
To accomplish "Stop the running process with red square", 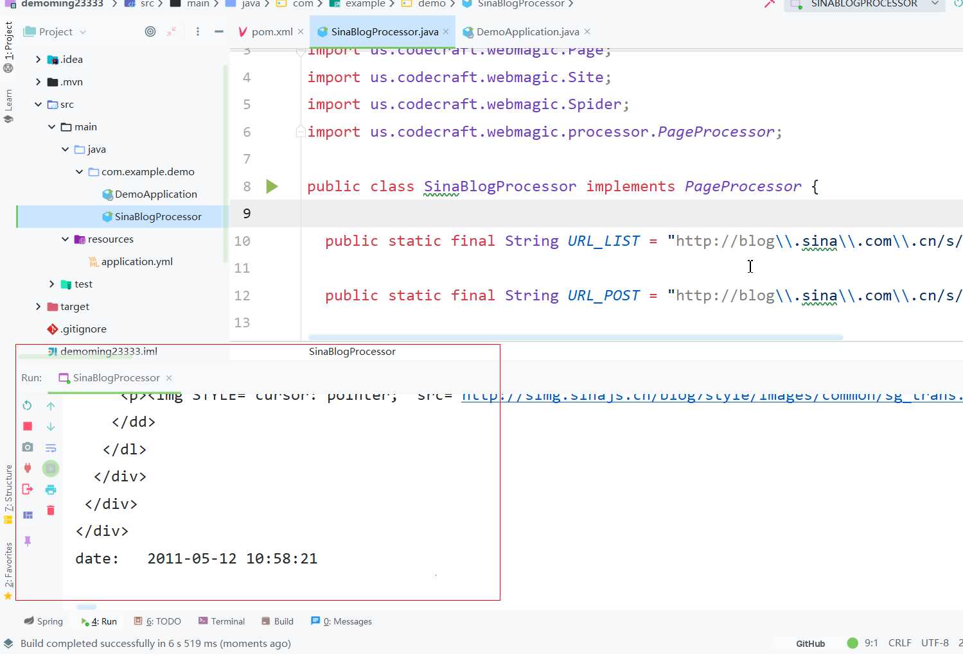I will tap(28, 426).
